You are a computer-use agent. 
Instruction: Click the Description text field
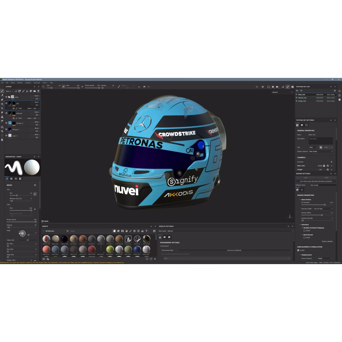[321, 141]
